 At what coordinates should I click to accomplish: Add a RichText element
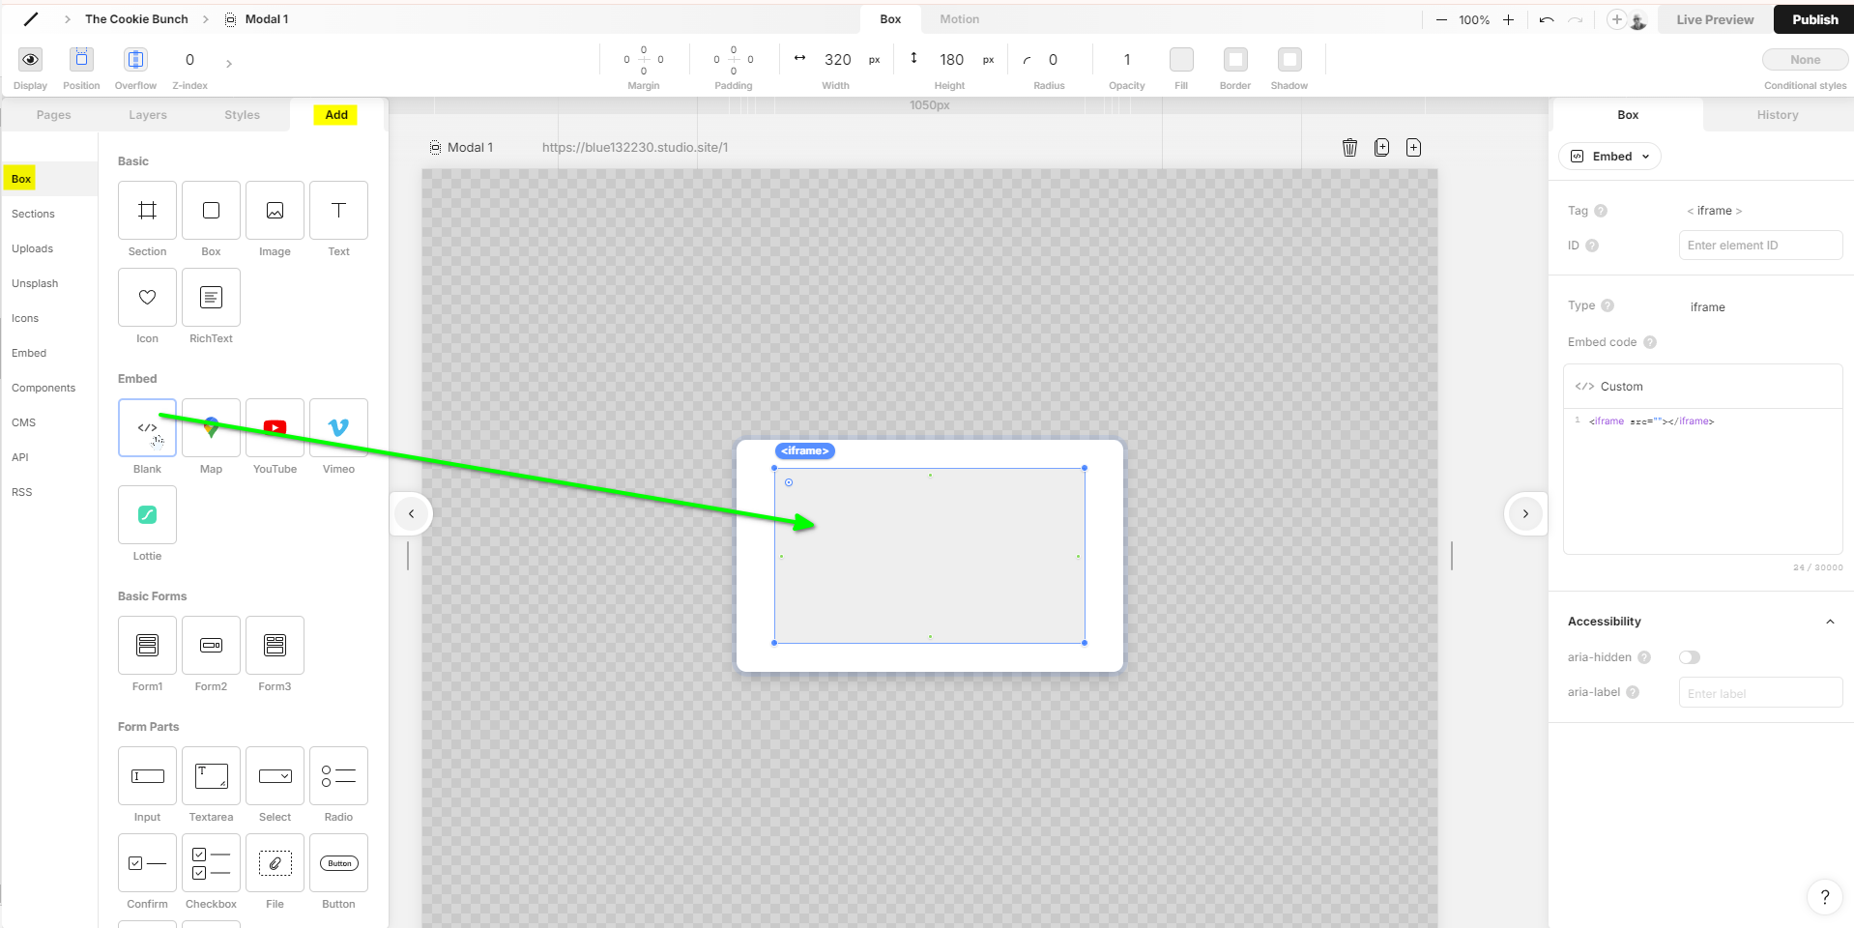coord(211,297)
